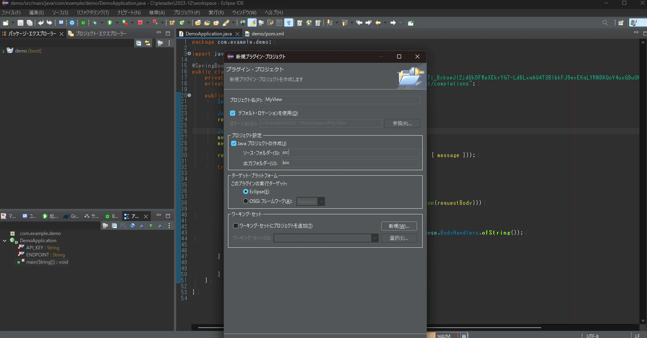Expand the demo [boot] project tree

click(x=3, y=51)
